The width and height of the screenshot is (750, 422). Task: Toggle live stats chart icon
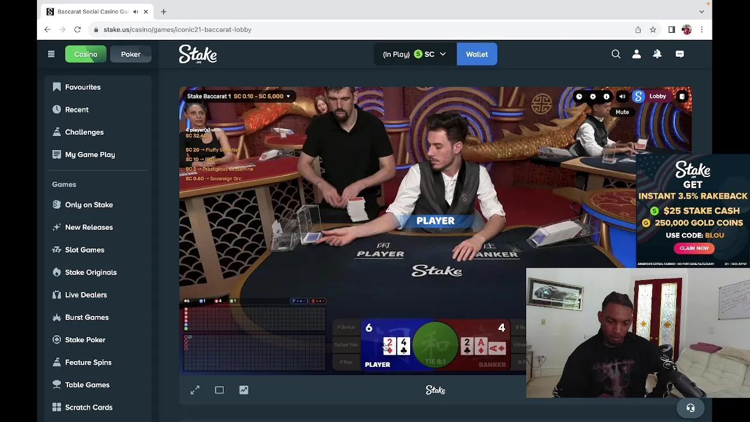[244, 390]
